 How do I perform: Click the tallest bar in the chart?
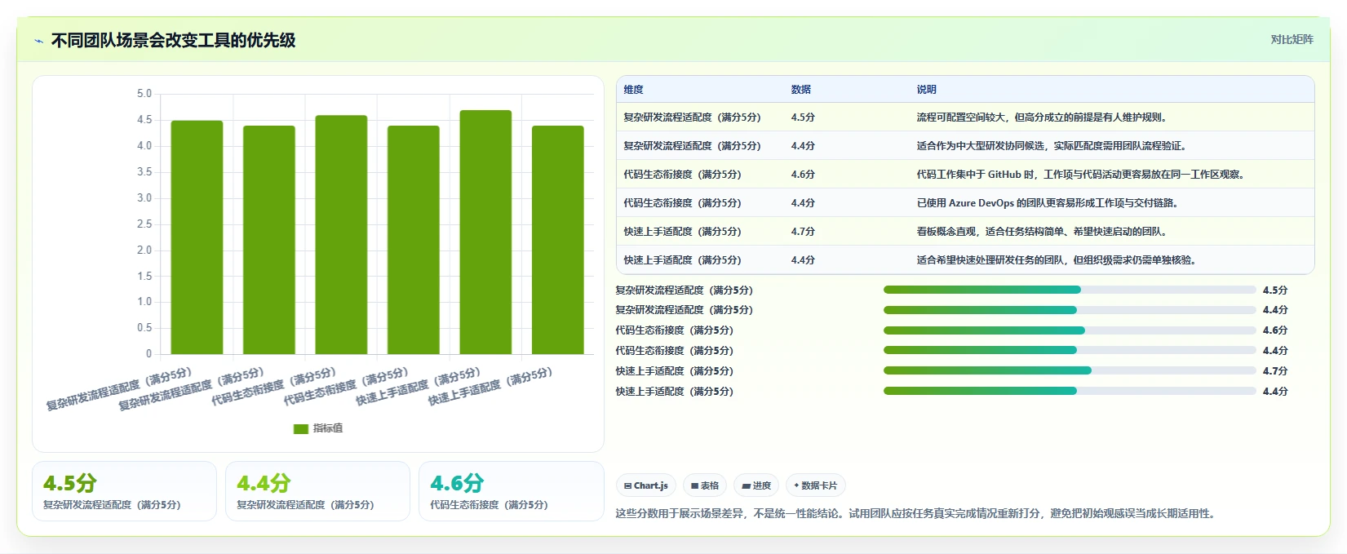tap(485, 232)
